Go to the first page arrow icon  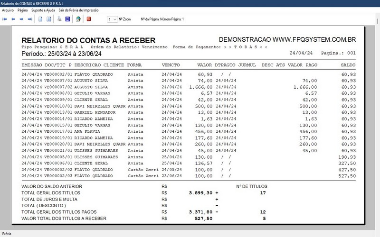(5, 19)
